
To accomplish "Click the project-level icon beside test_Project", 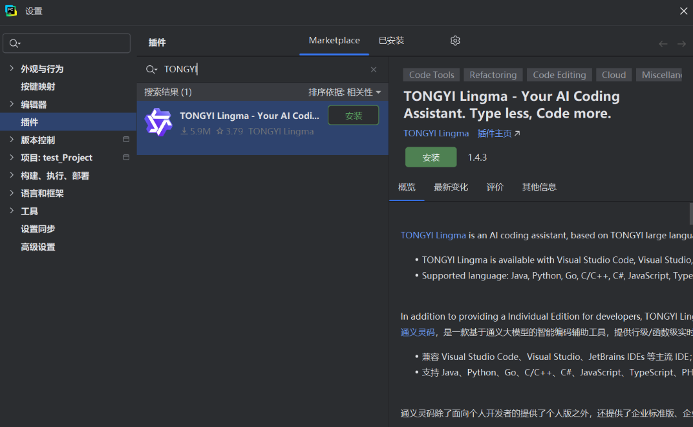I will click(126, 157).
